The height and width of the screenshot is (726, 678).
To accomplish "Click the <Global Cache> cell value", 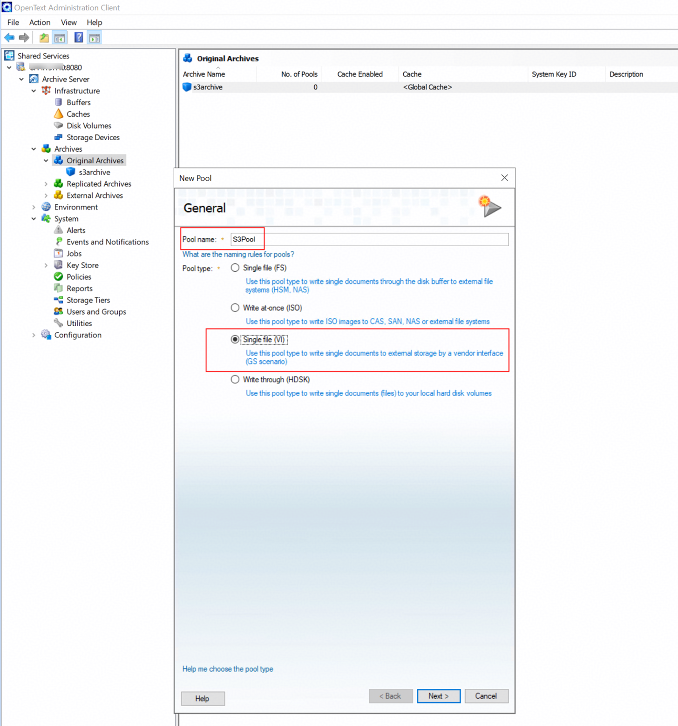I will (427, 87).
